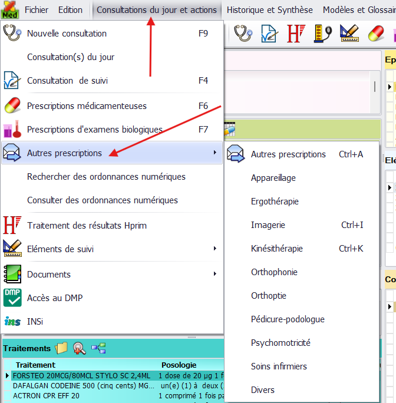
Task: Open Historique et Synthèse menu
Action: pyautogui.click(x=269, y=10)
